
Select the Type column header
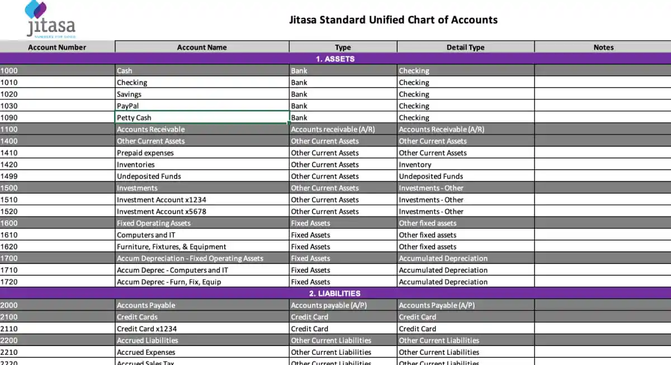[343, 47]
